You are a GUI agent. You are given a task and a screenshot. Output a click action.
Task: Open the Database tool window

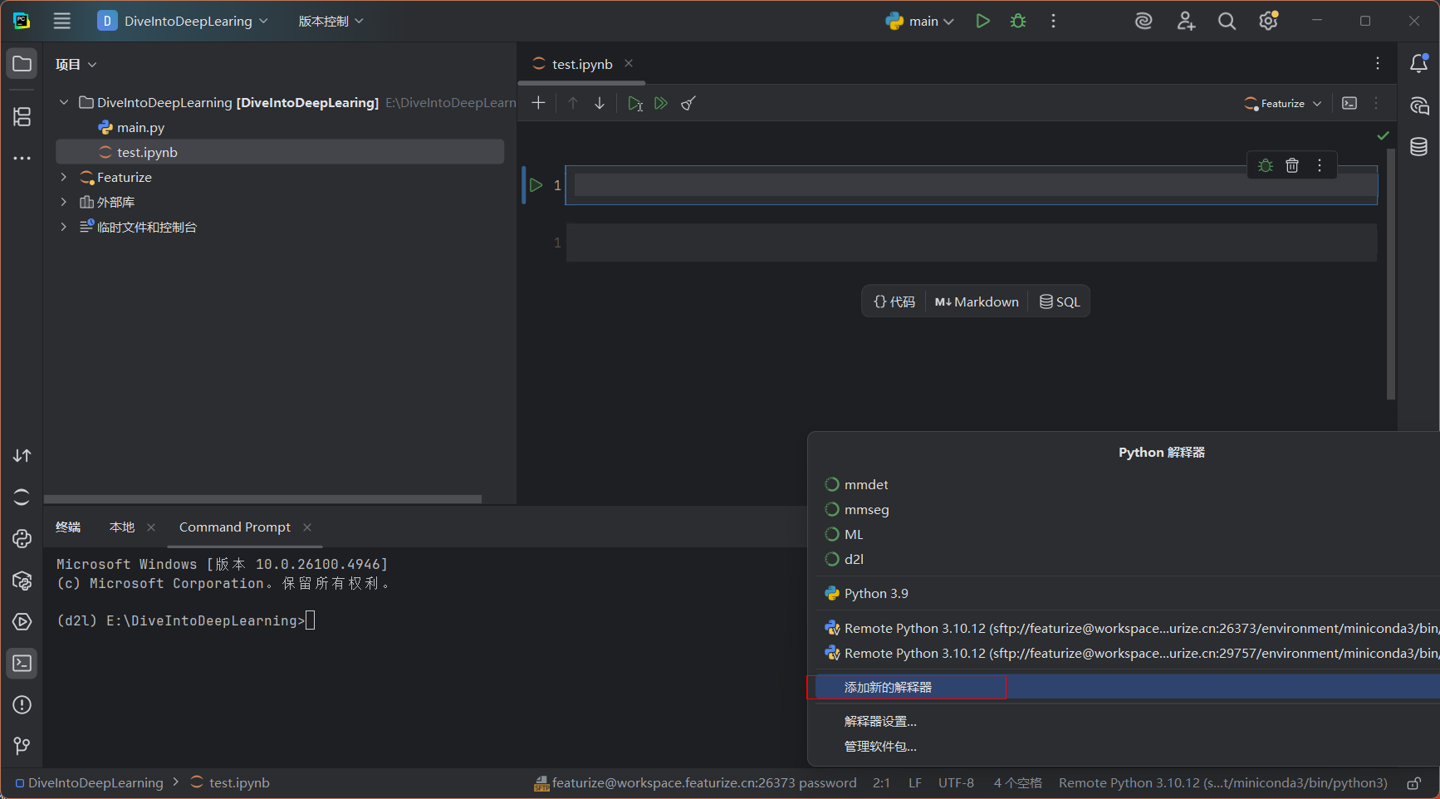1419,147
